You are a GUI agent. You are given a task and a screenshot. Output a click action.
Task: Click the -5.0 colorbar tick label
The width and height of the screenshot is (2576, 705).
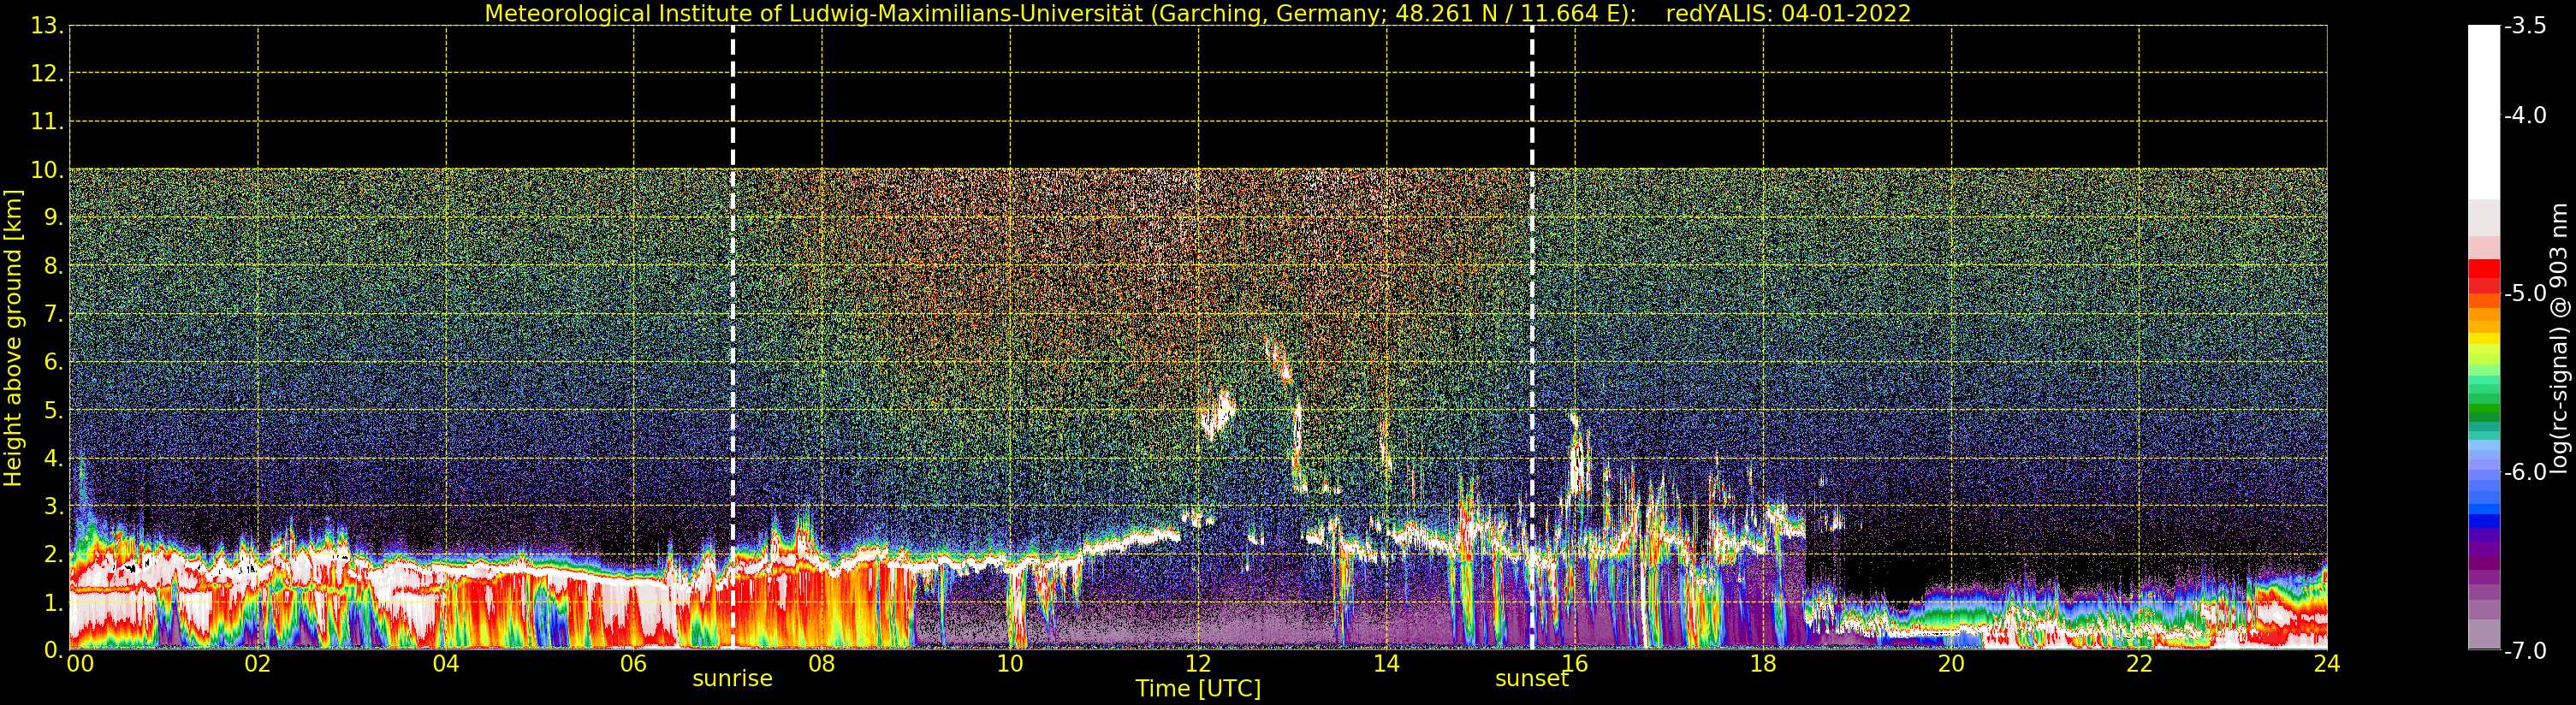pyautogui.click(x=2526, y=294)
